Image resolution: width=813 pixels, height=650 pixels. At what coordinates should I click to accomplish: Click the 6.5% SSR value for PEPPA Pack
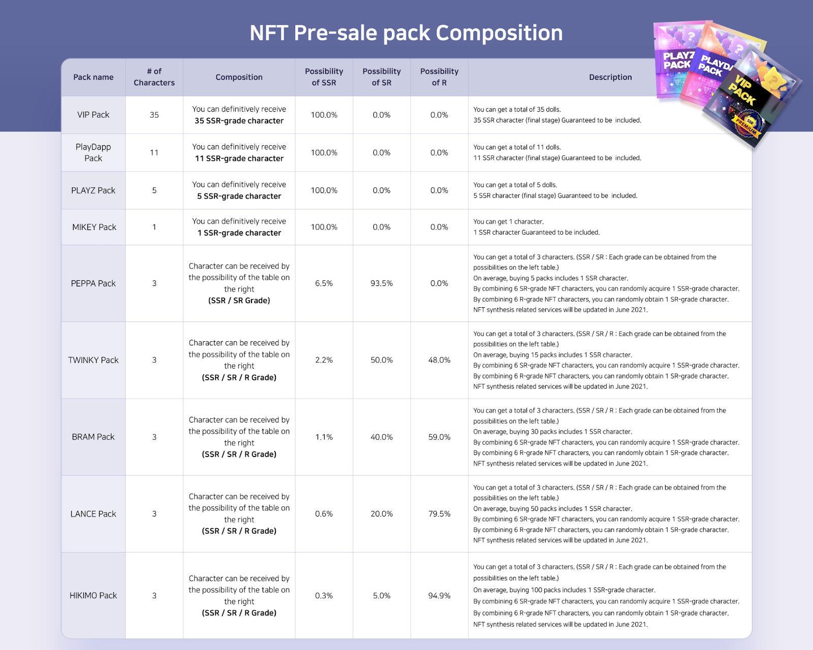pos(324,283)
